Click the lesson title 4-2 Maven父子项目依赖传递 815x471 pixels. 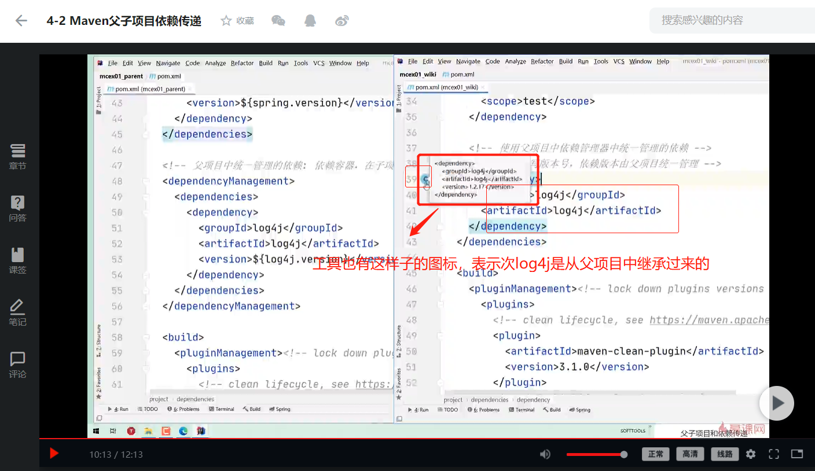click(124, 21)
